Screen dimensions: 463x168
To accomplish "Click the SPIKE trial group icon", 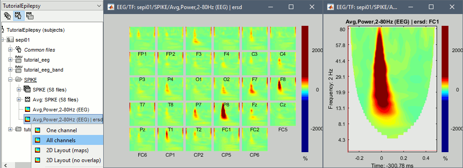I will (x=27, y=89).
